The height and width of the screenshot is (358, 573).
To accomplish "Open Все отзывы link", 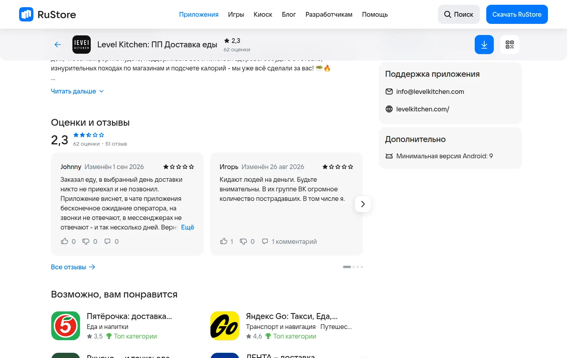I will (x=73, y=267).
